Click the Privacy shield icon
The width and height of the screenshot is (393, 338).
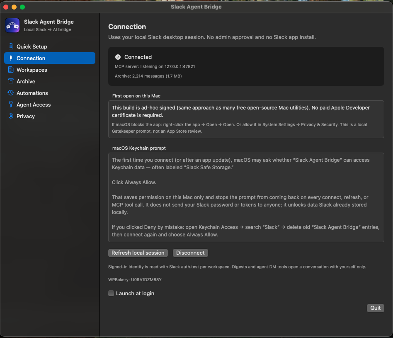click(11, 116)
